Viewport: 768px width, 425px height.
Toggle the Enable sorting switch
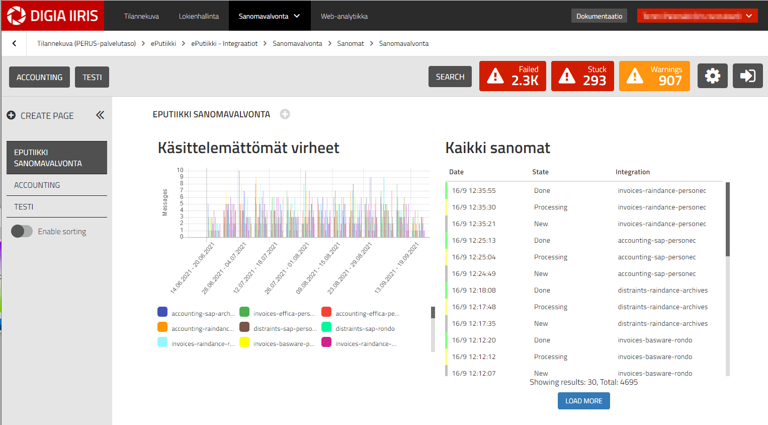22,231
